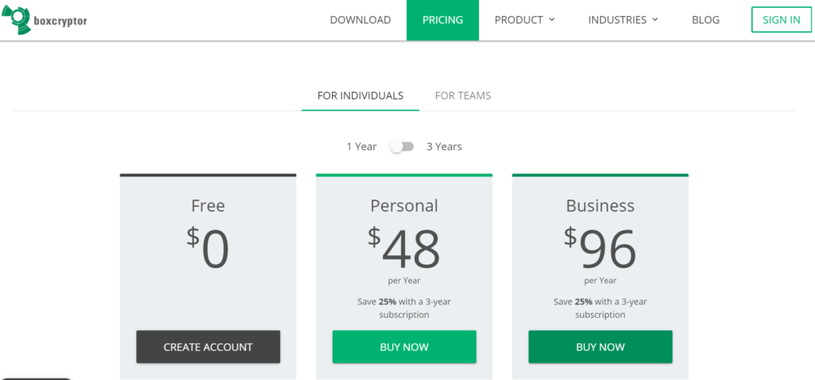This screenshot has height=380, width=815.
Task: Click the Personal plan title
Action: click(x=404, y=206)
